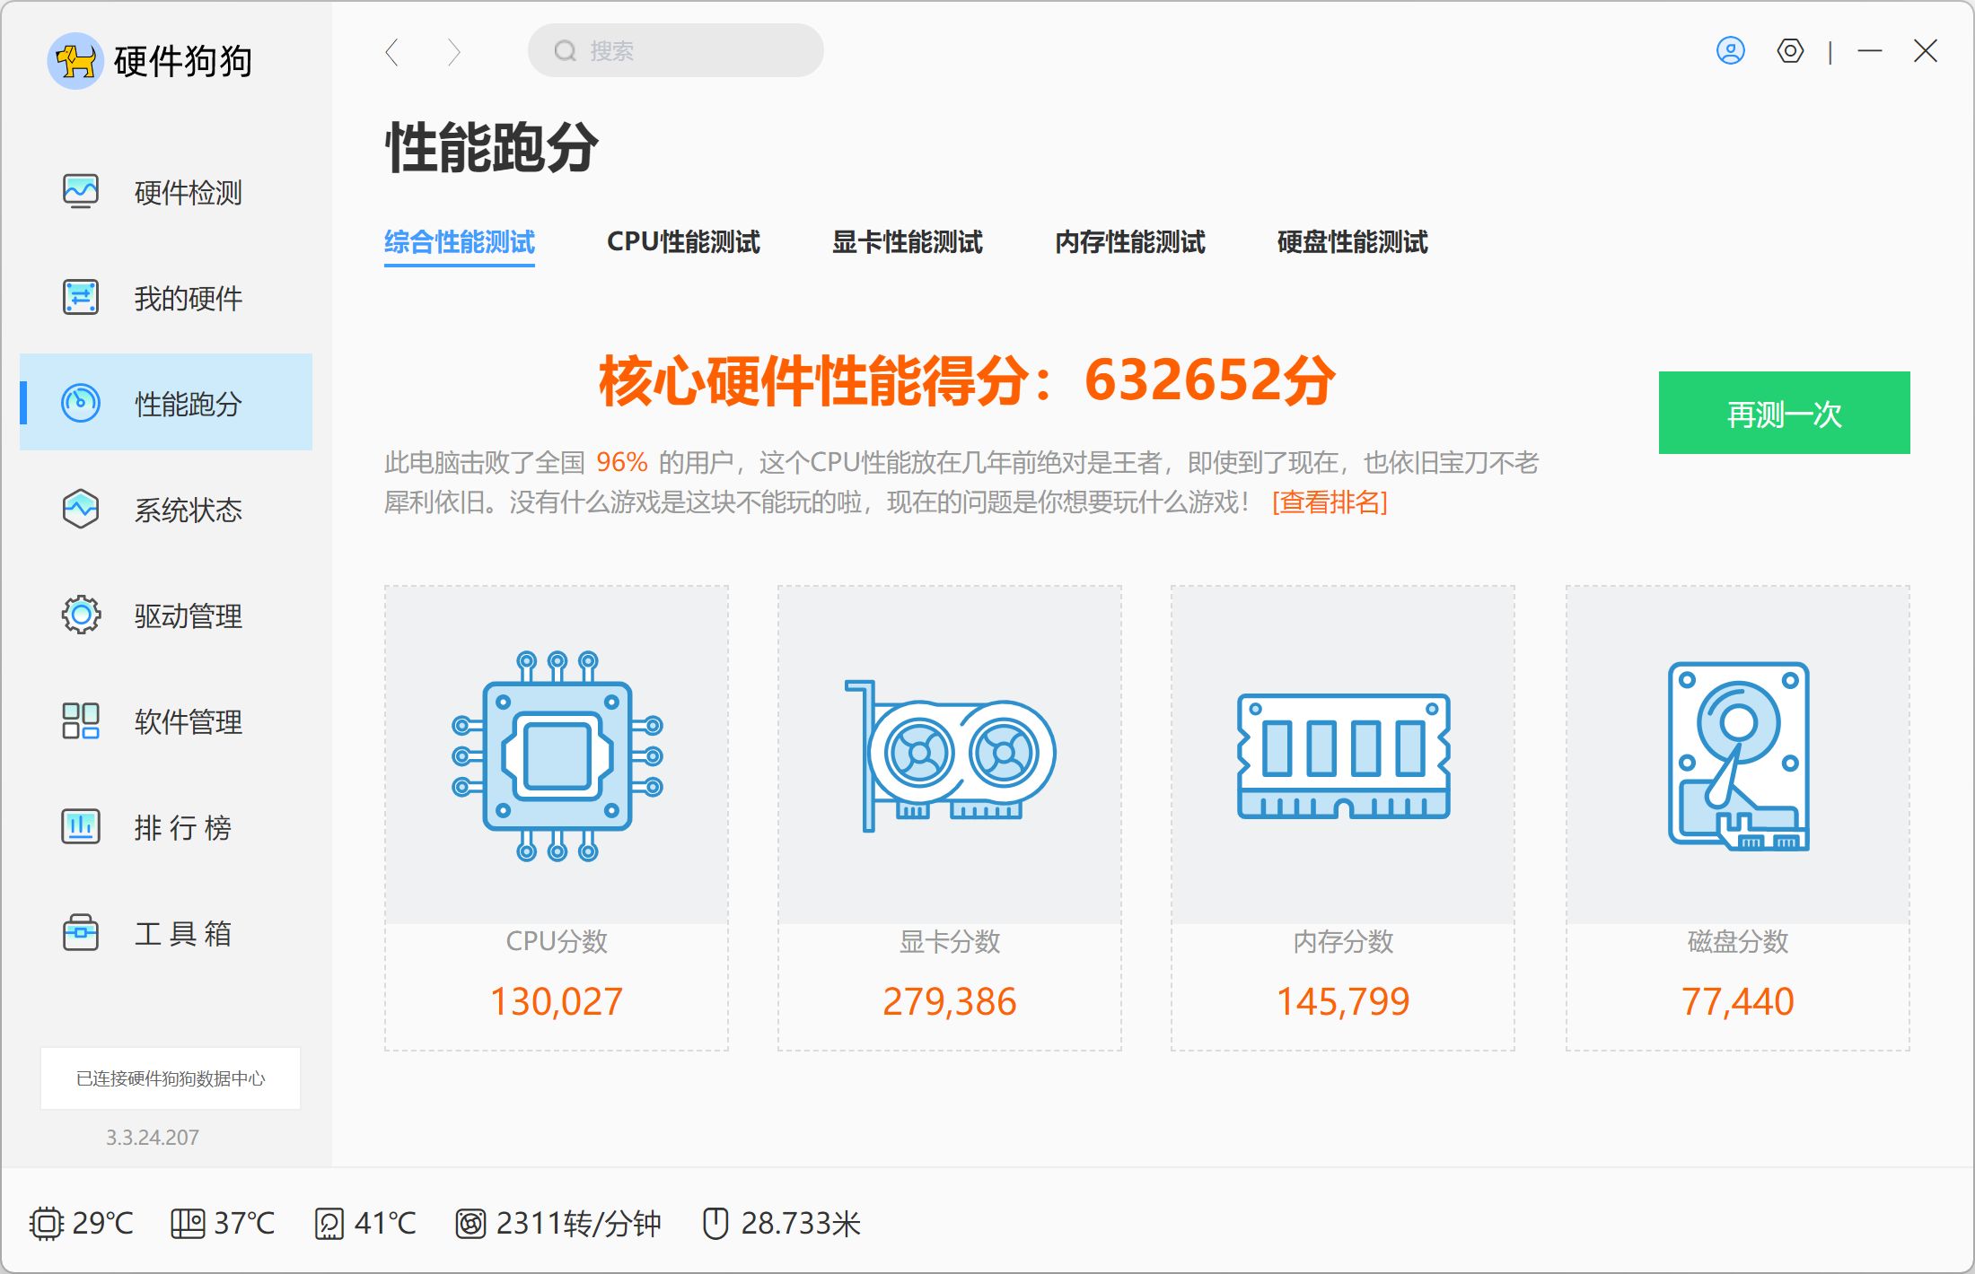Click the back navigation arrow
Image resolution: width=1975 pixels, height=1274 pixels.
[392, 52]
